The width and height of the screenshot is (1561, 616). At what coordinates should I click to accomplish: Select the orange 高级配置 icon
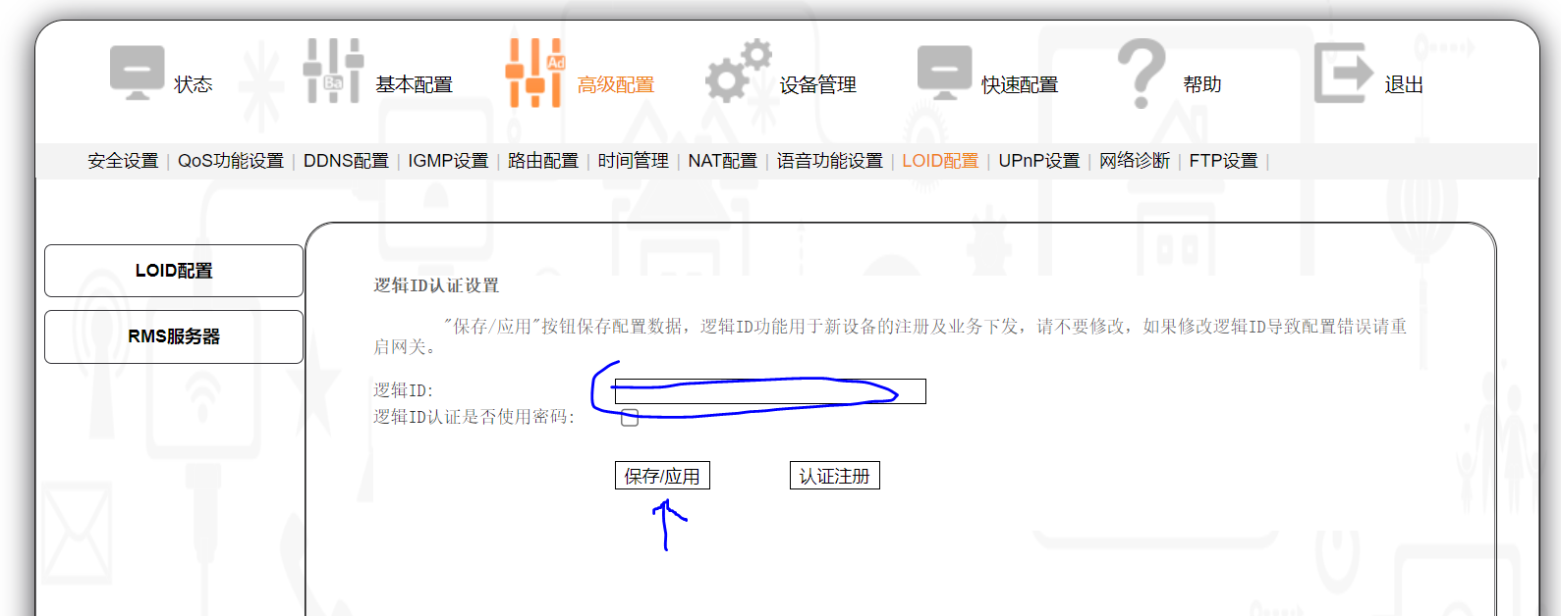click(x=535, y=73)
